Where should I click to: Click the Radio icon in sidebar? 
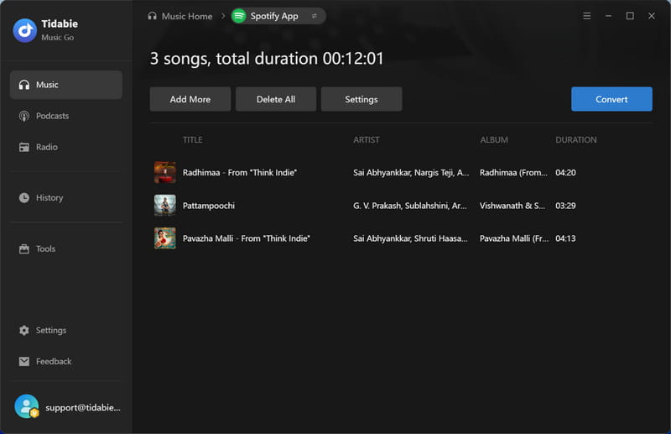pyautogui.click(x=24, y=148)
